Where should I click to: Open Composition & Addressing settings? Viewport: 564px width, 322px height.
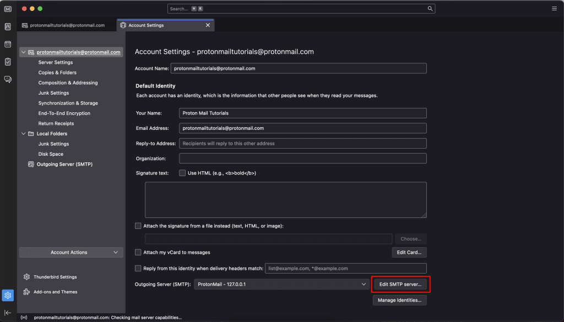(x=68, y=83)
